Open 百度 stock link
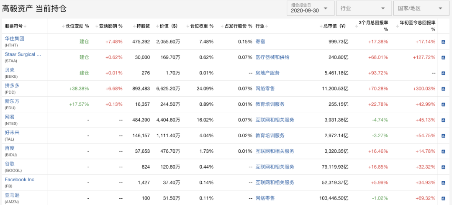 (10, 148)
